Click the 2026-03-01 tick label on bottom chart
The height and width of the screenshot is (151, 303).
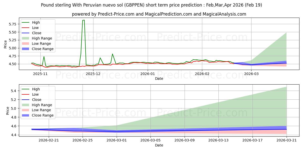coord(117,140)
